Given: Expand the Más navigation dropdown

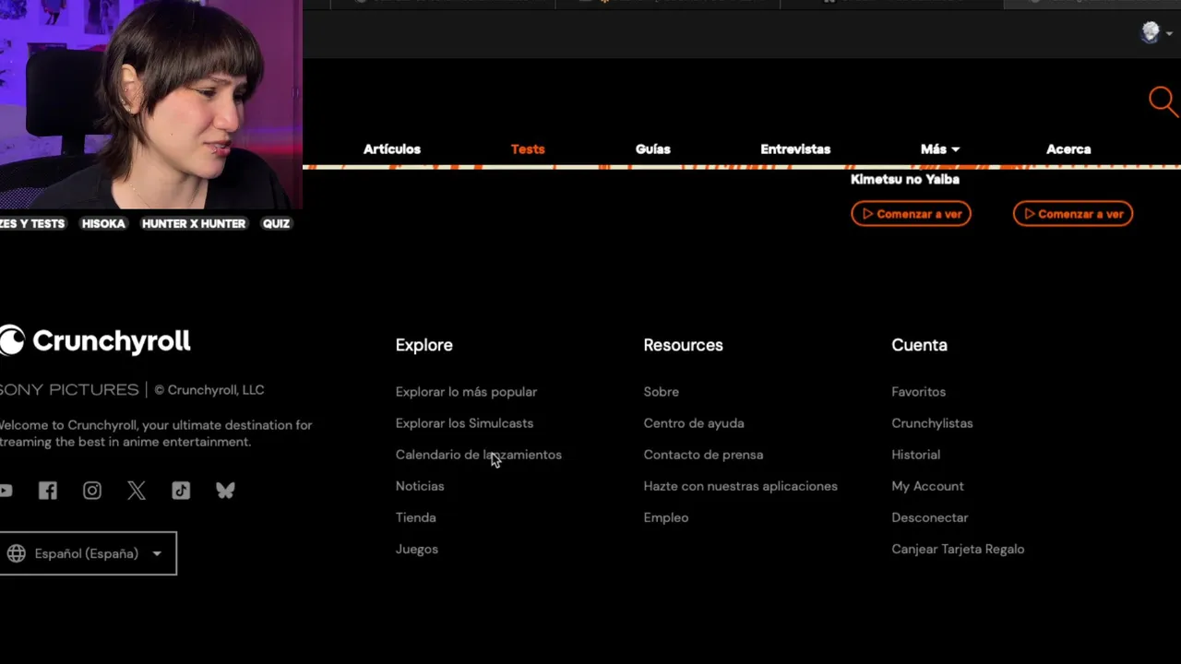Looking at the screenshot, I should [x=940, y=148].
